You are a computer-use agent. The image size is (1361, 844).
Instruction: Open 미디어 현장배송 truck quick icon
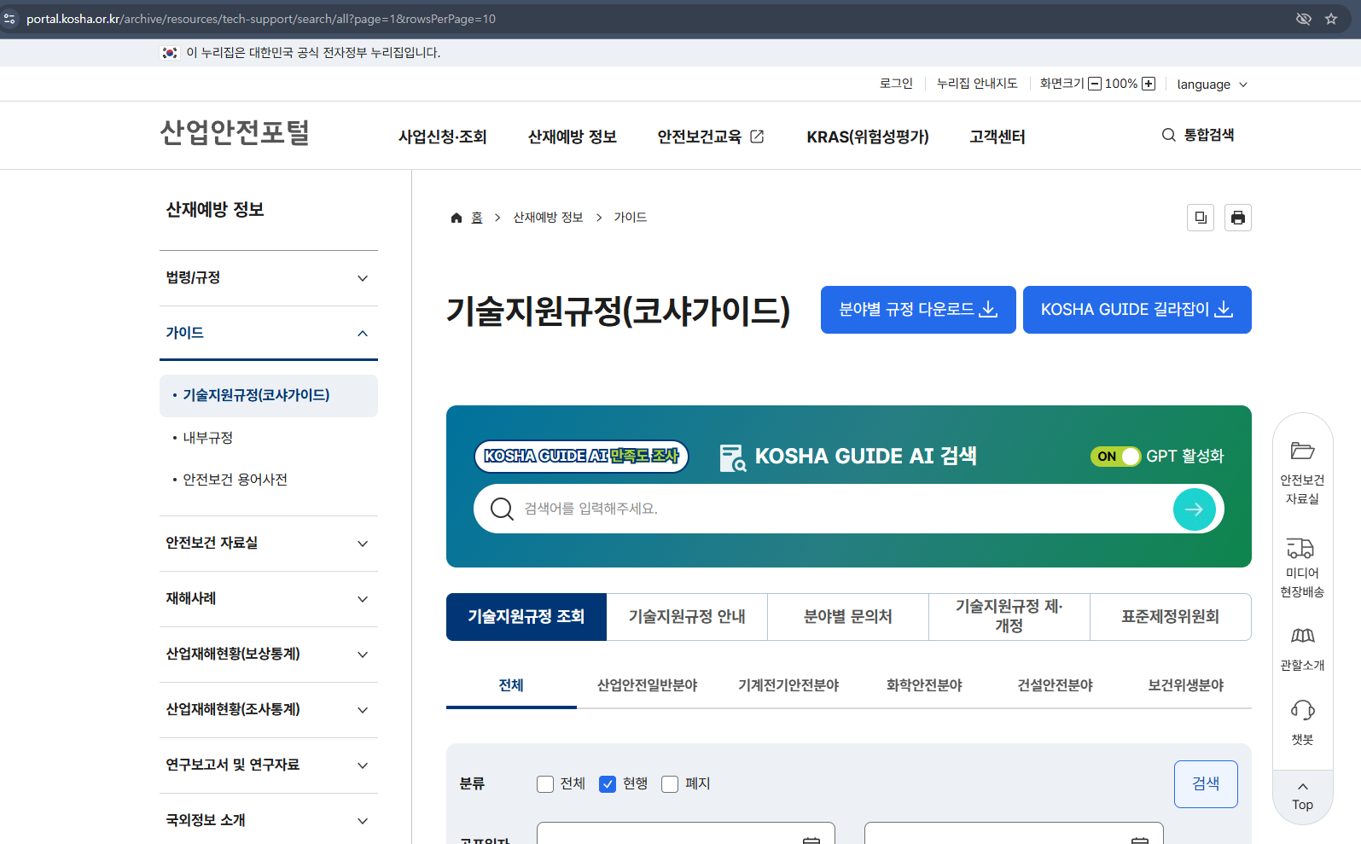(1301, 548)
